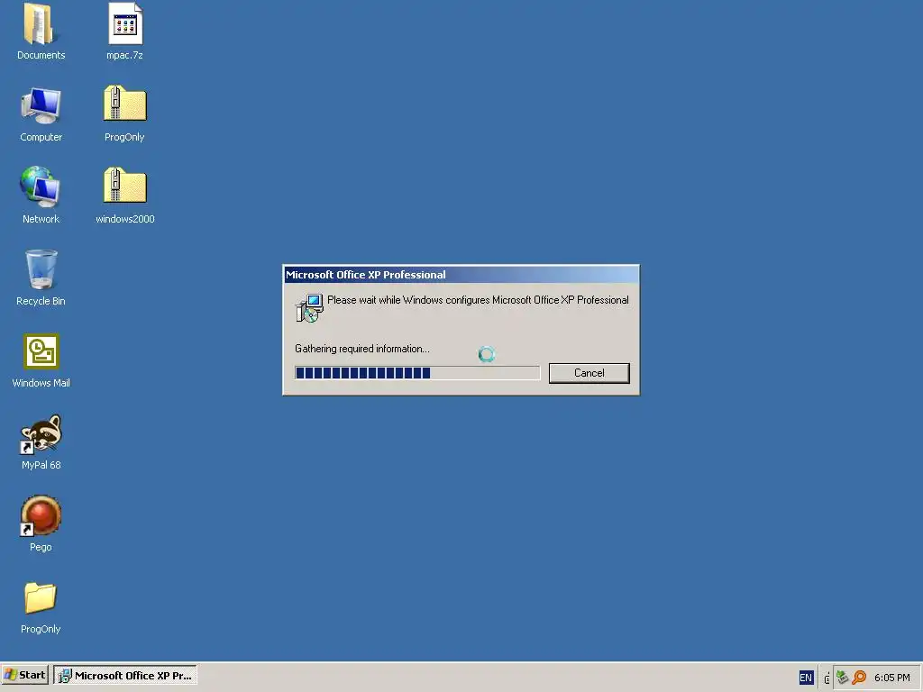Click the 6:05 PM taskbar clock
Screen dimensions: 923x692
coord(892,678)
